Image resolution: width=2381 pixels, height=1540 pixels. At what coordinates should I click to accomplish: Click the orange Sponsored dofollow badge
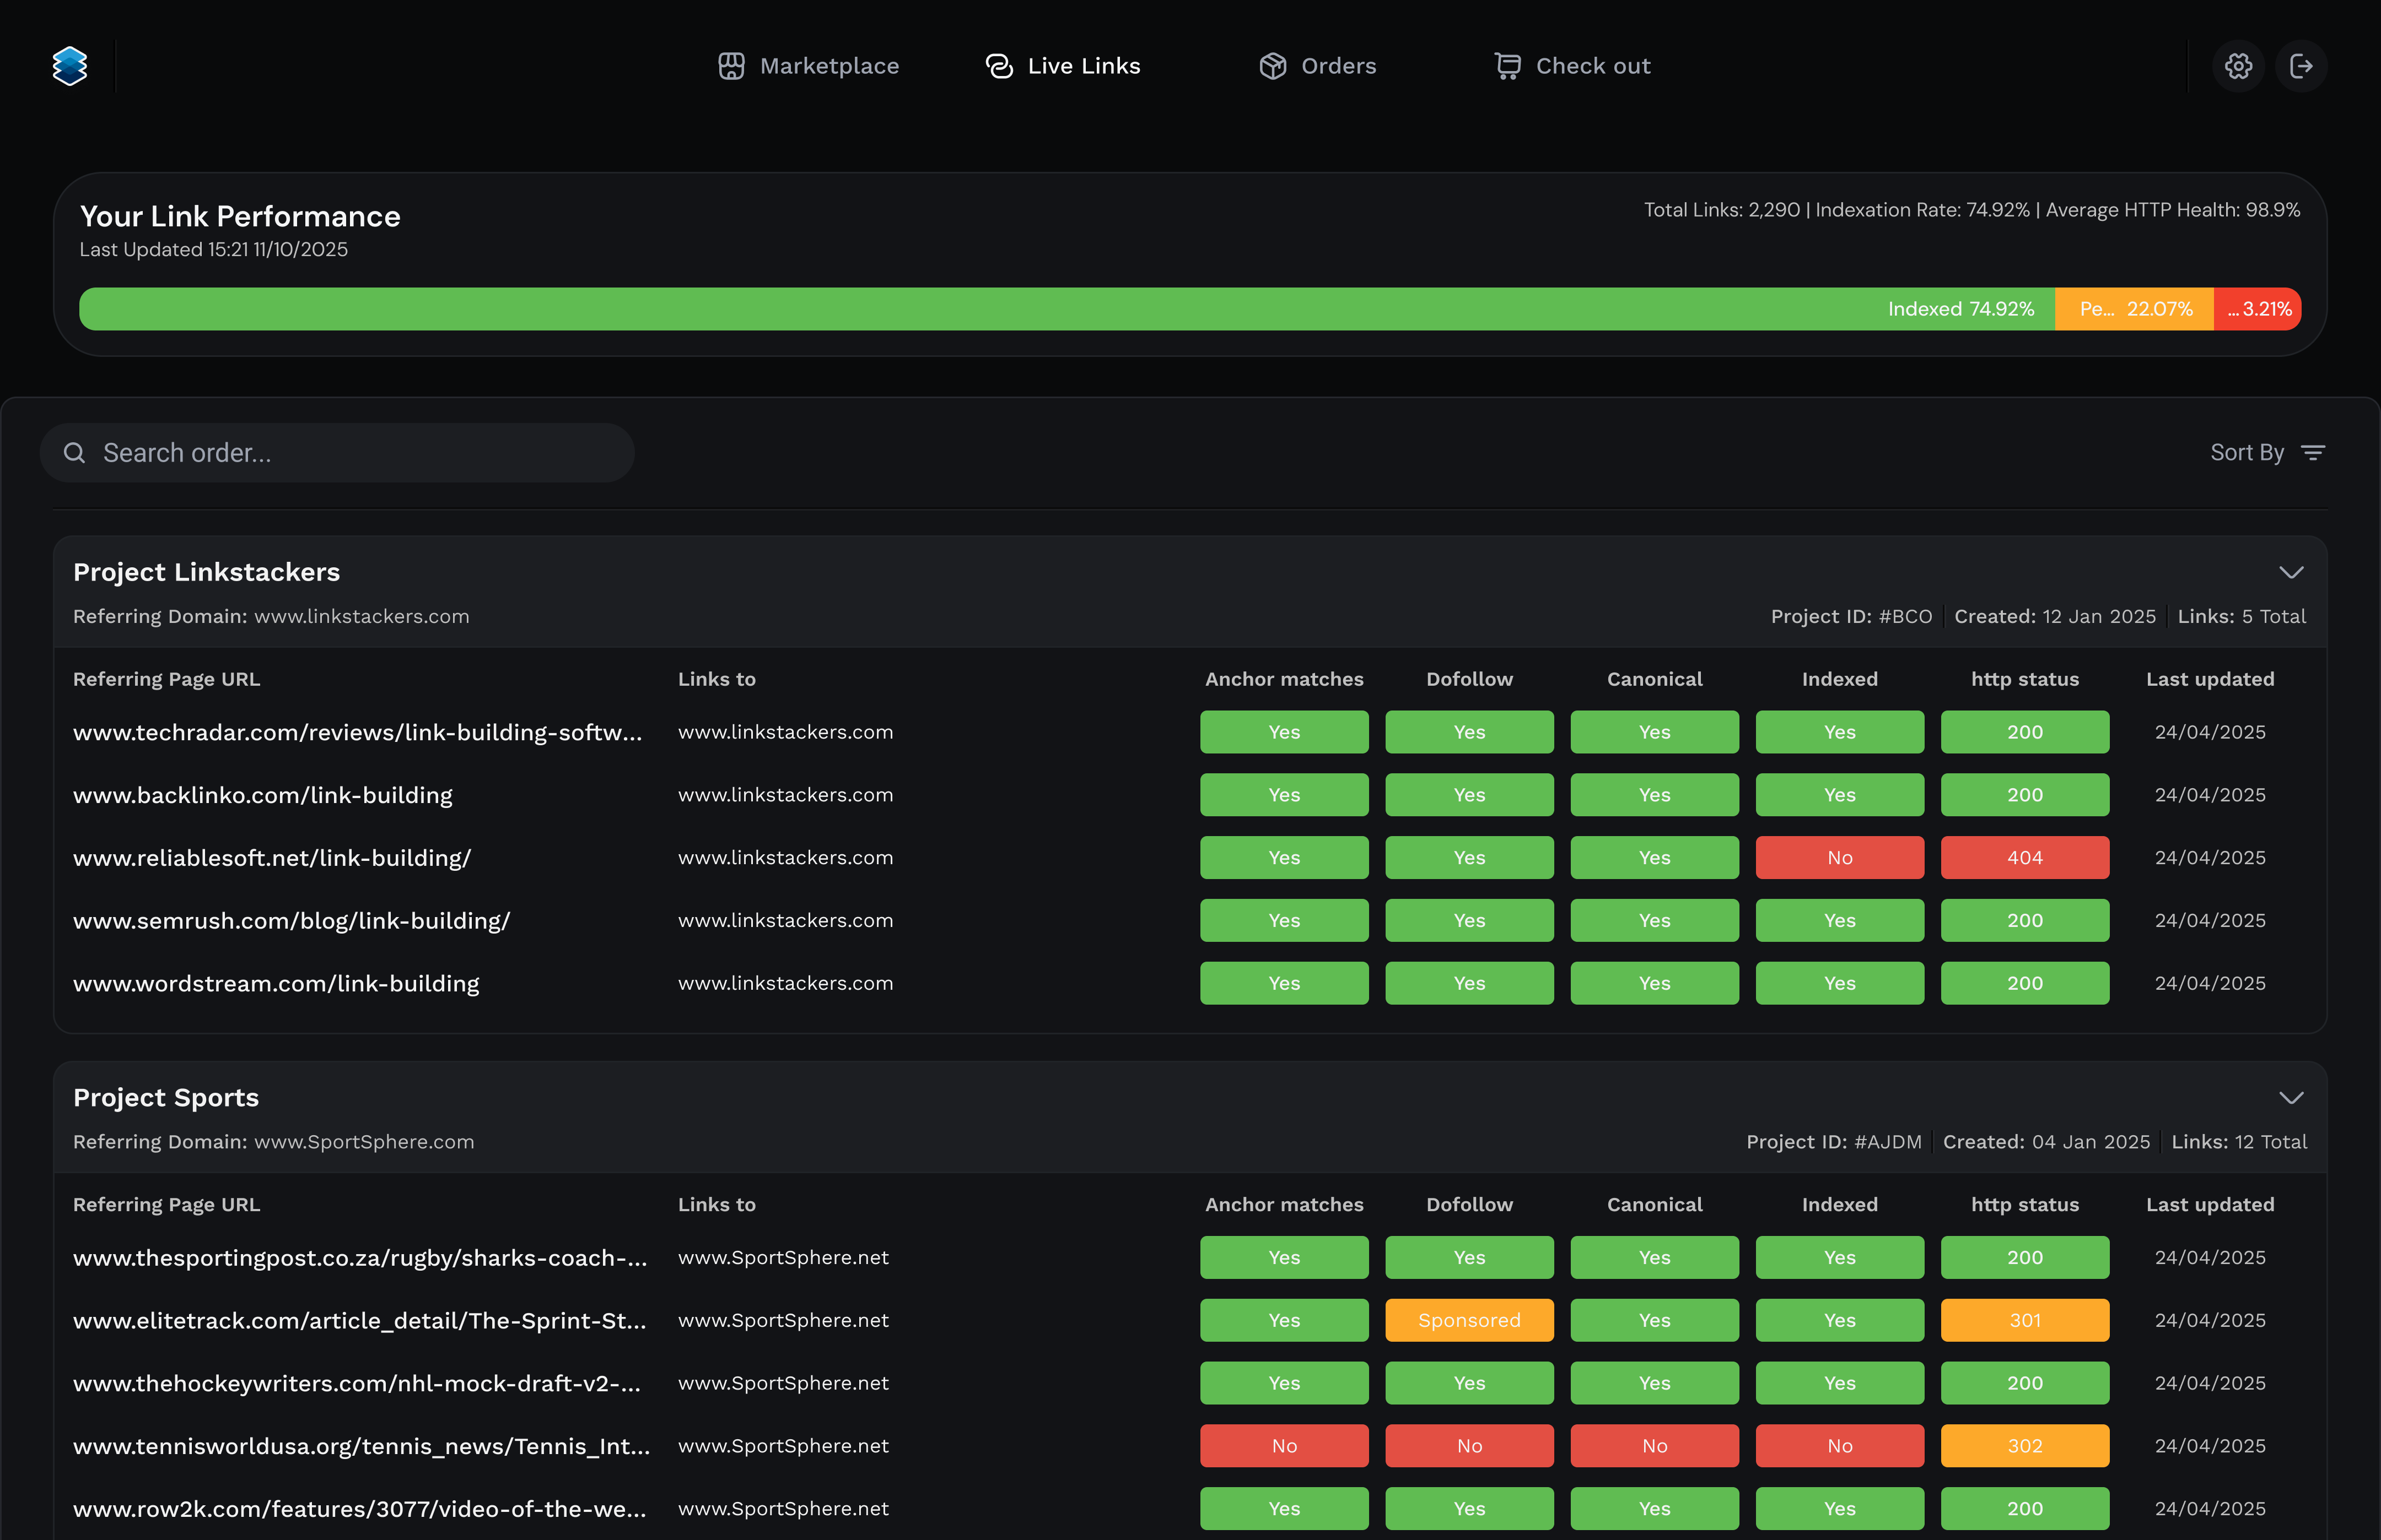point(1469,1320)
